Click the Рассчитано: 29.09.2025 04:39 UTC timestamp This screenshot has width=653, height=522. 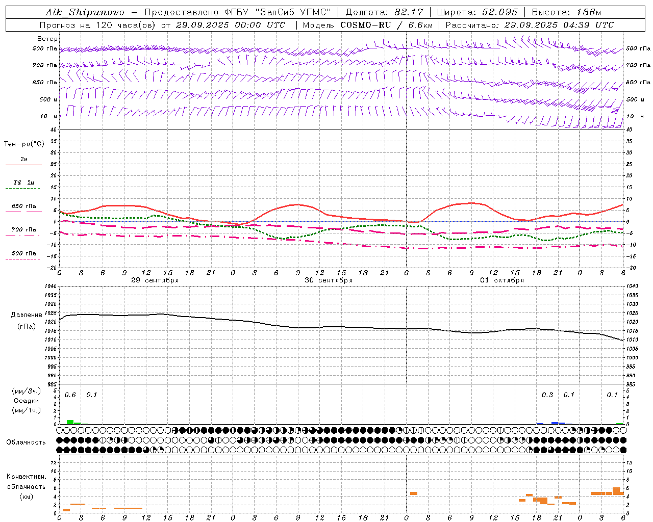pos(530,25)
